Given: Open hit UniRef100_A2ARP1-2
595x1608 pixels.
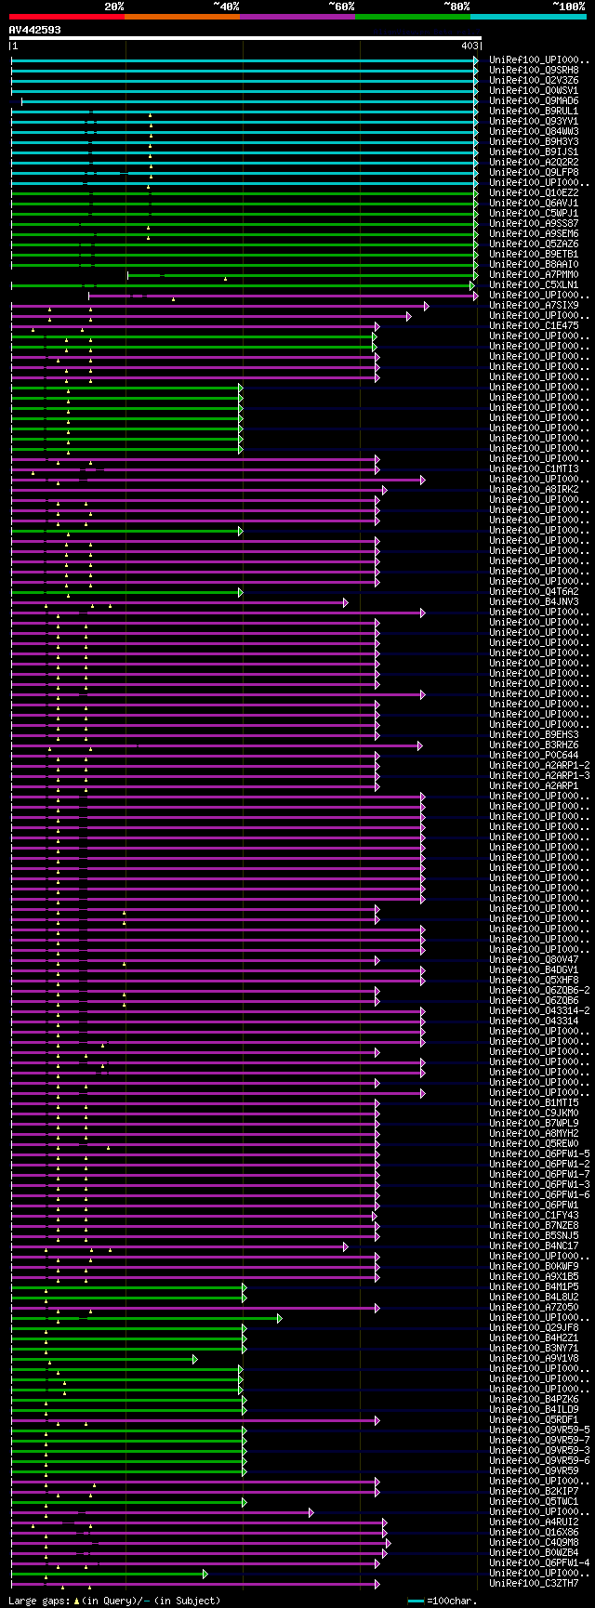Looking at the screenshot, I should (539, 765).
